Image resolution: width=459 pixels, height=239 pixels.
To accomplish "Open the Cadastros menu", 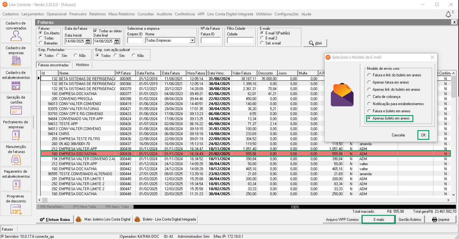I will [11, 14].
